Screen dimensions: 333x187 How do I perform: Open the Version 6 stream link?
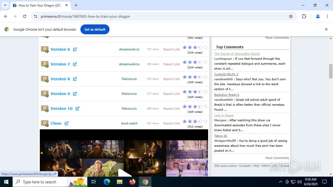(60, 49)
